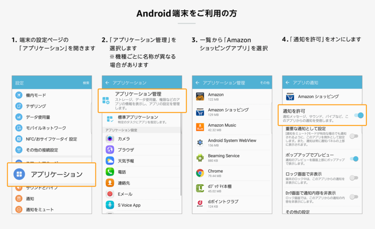Open 連絡先 contacts icon
The width and height of the screenshot is (375, 229).
point(110,183)
